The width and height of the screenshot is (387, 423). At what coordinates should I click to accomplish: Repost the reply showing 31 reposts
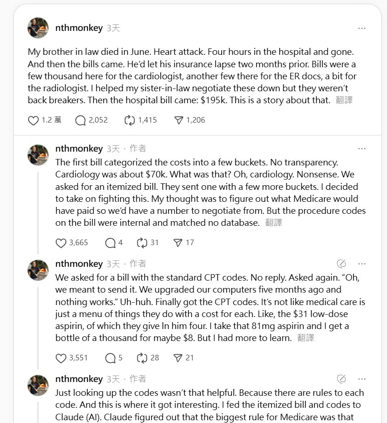(x=142, y=243)
